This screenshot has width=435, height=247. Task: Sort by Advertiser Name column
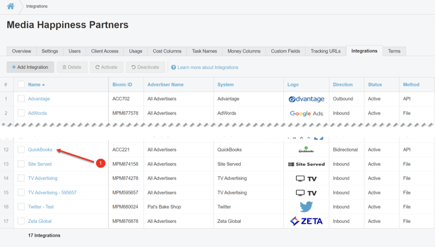tap(166, 84)
